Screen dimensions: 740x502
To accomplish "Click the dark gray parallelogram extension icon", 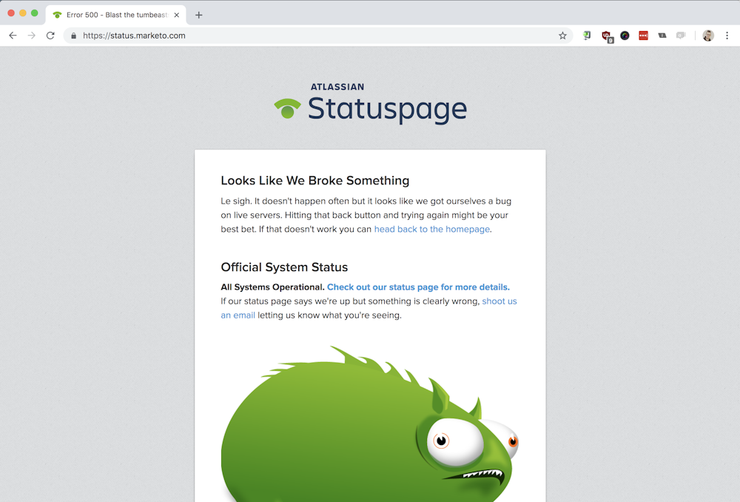I will pos(662,36).
